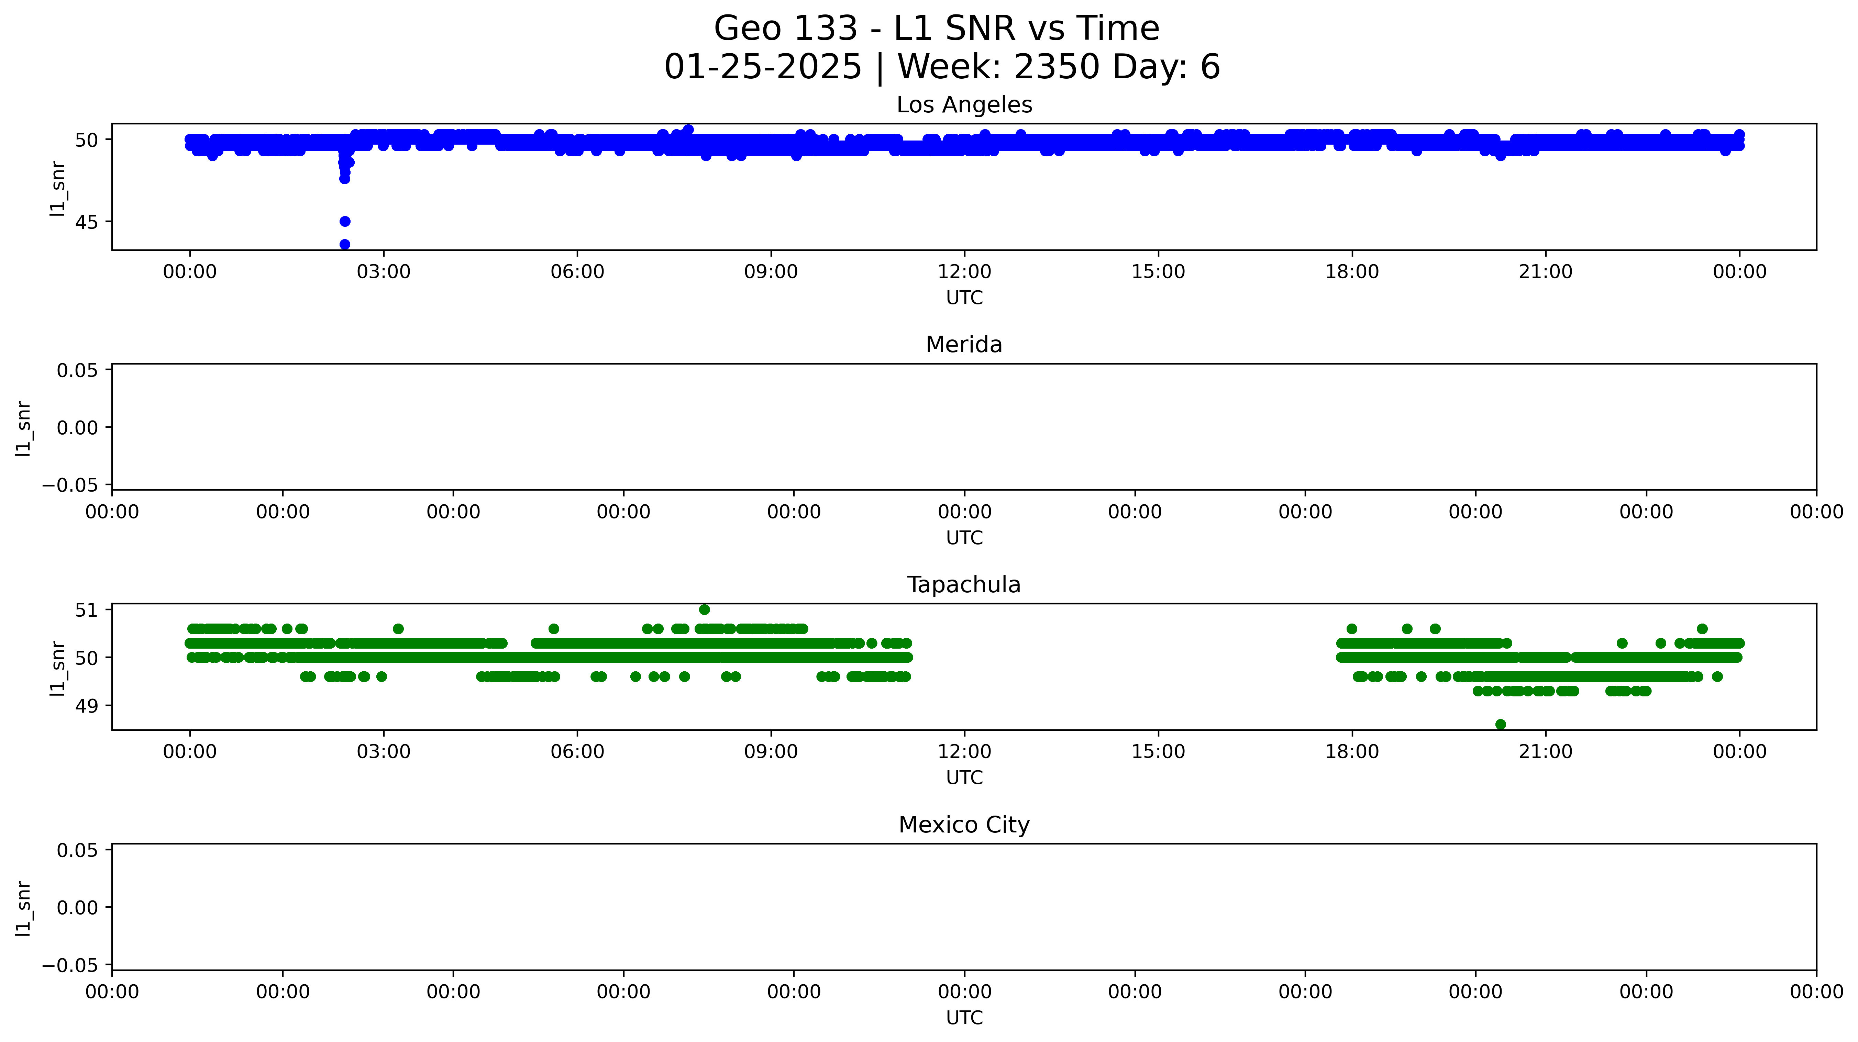Click the 03:00 tick label under Los Angeles plot
The width and height of the screenshot is (1858, 1042).
point(383,272)
